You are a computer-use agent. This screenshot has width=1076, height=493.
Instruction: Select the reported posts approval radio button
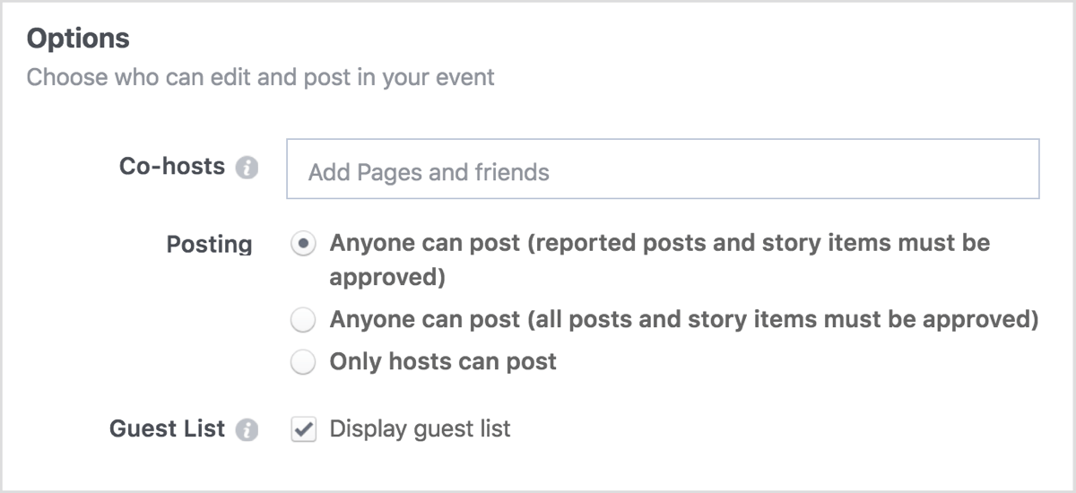tap(304, 245)
